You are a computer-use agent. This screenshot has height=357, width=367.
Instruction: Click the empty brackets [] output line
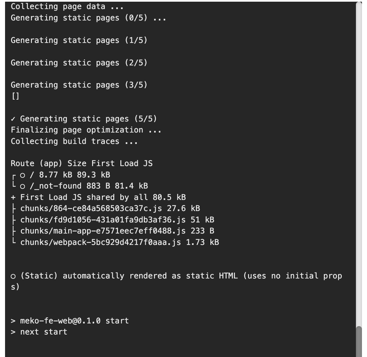15,96
